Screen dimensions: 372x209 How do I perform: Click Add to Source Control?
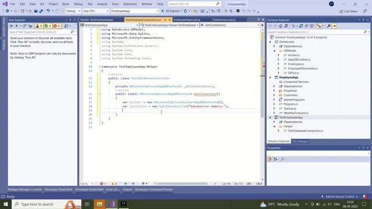(339, 196)
